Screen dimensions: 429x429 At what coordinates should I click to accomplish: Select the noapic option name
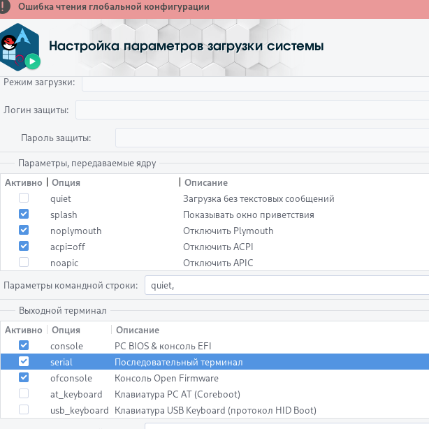[x=64, y=263]
